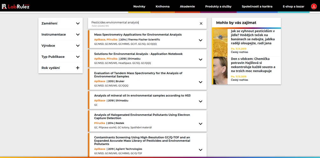Open the Novinky menu

click(x=139, y=6)
